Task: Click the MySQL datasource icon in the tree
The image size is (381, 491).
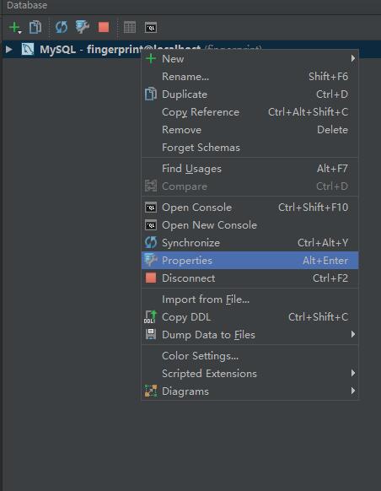Action: (28, 49)
